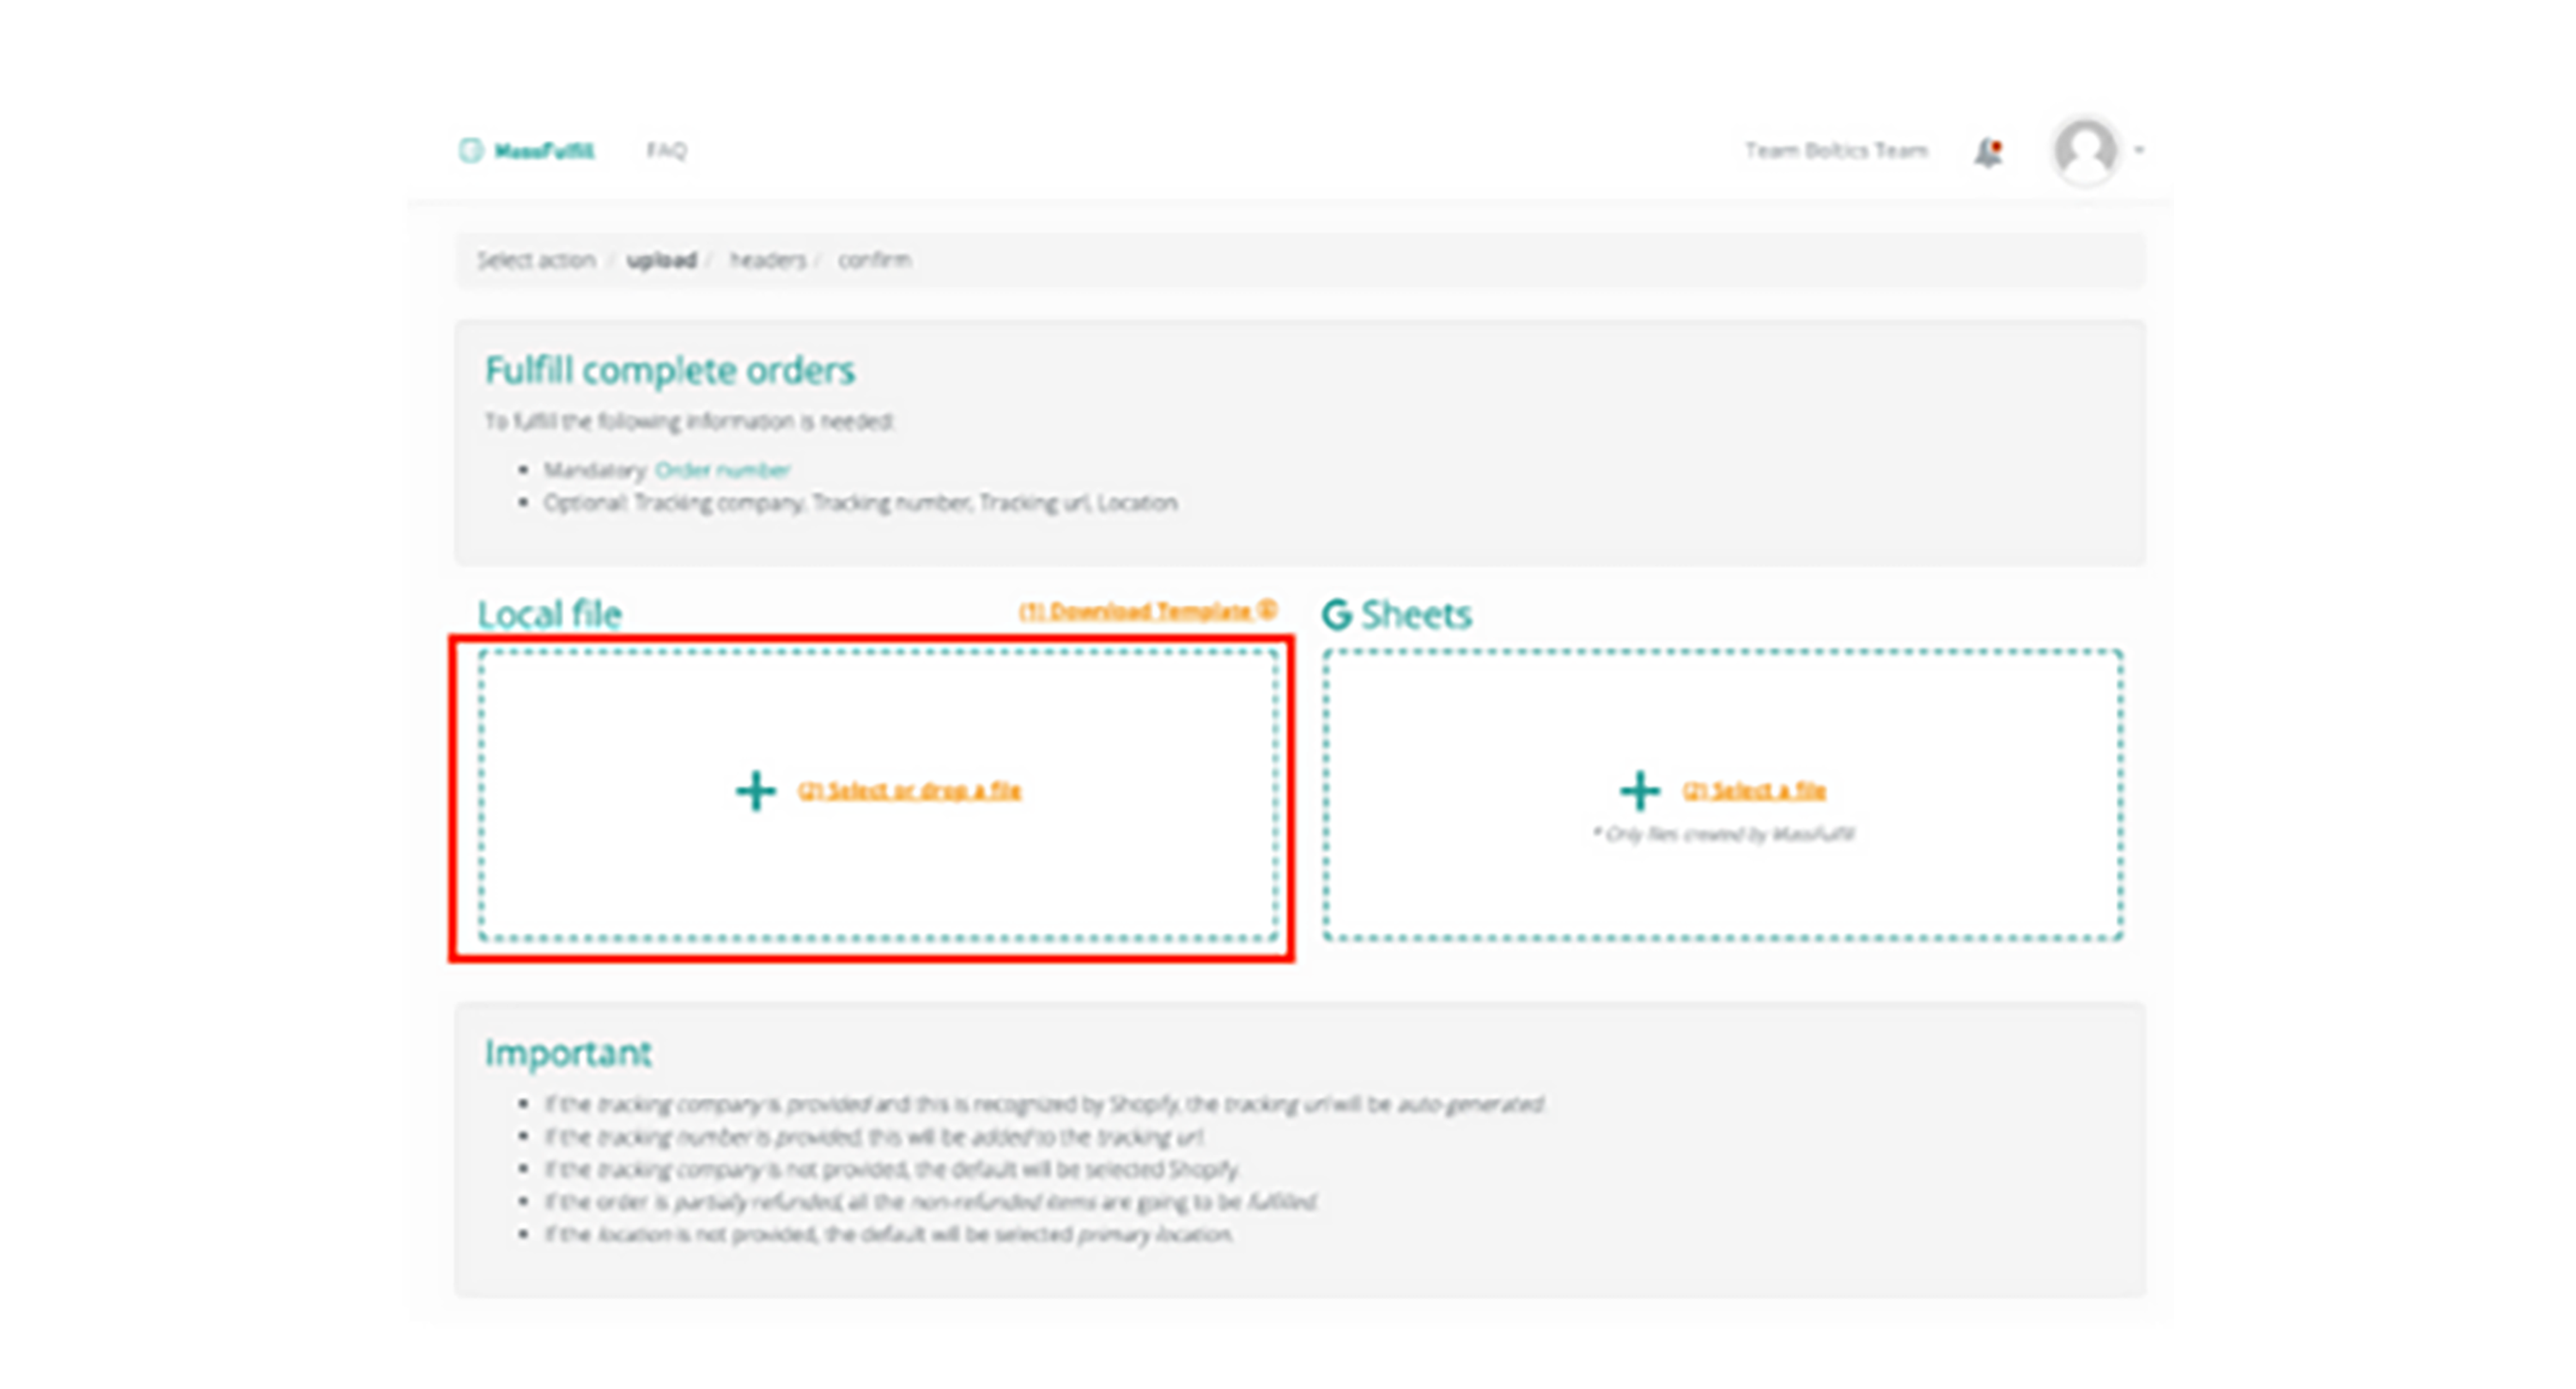Click the Download Template link
The height and width of the screenshot is (1389, 2576).
[1134, 611]
